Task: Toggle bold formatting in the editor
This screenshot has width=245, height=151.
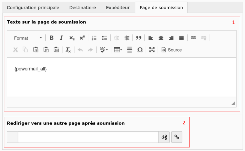Action: coord(51,38)
